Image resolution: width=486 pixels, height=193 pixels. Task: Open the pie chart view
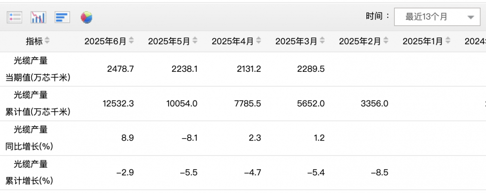click(x=87, y=17)
